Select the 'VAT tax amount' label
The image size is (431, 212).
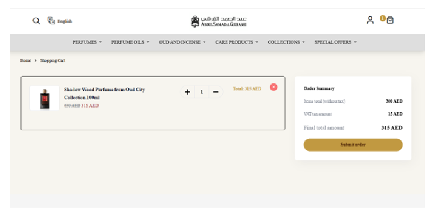[x=317, y=114]
